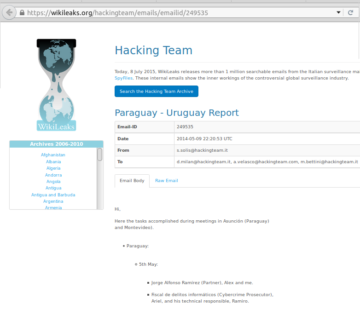Open the Antigua and Barbuda link
Viewport: 360px width, 315px height.
click(x=53, y=195)
